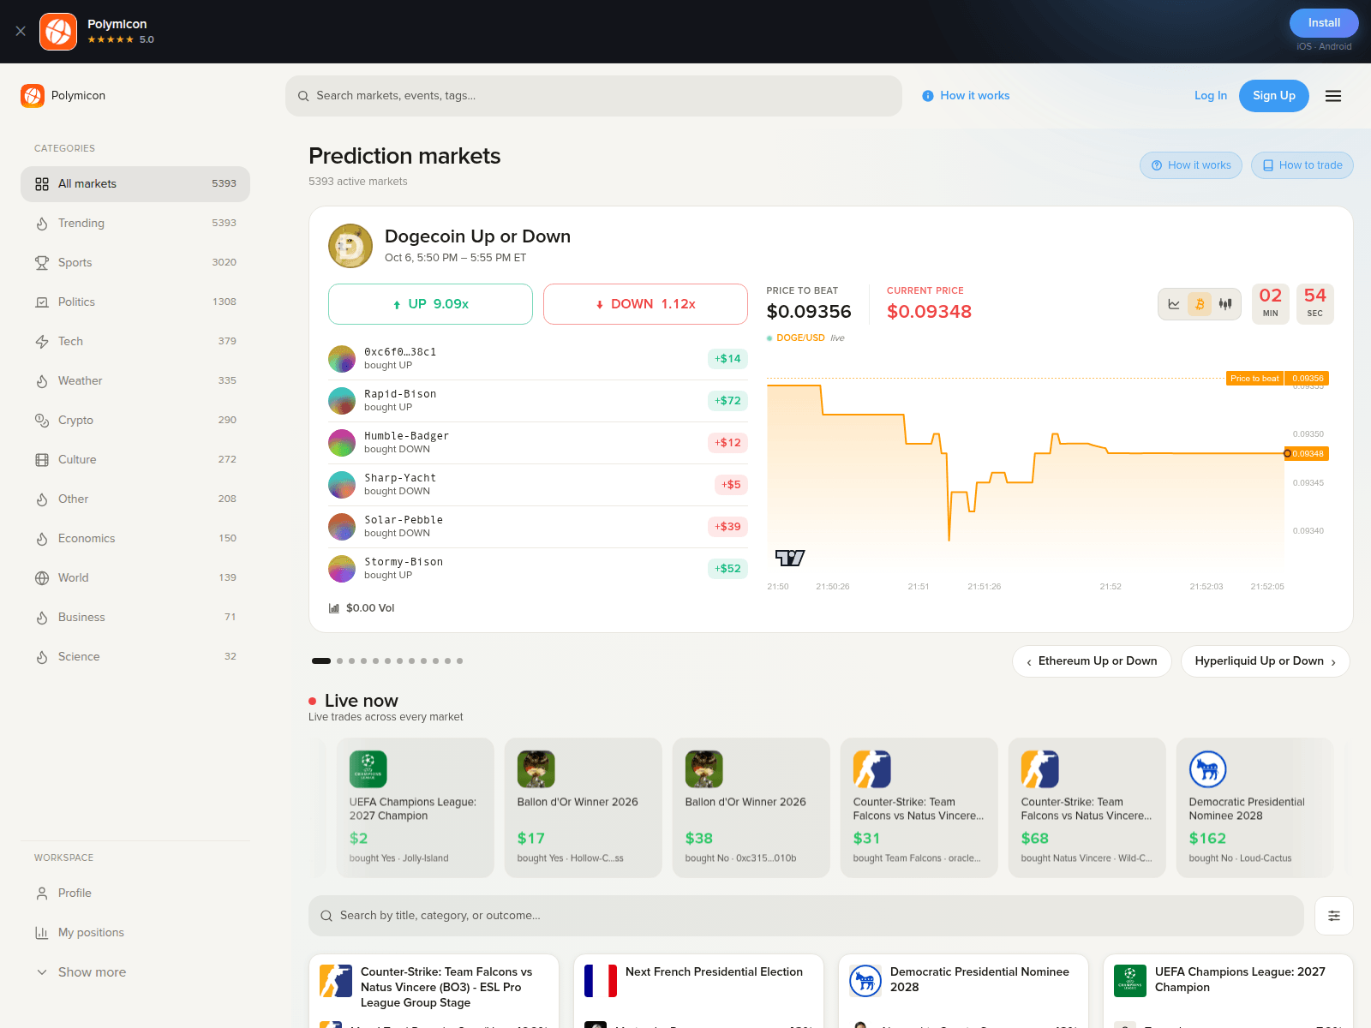The height and width of the screenshot is (1028, 1371).
Task: Open Weather category in sidebar
Action: pyautogui.click(x=135, y=380)
